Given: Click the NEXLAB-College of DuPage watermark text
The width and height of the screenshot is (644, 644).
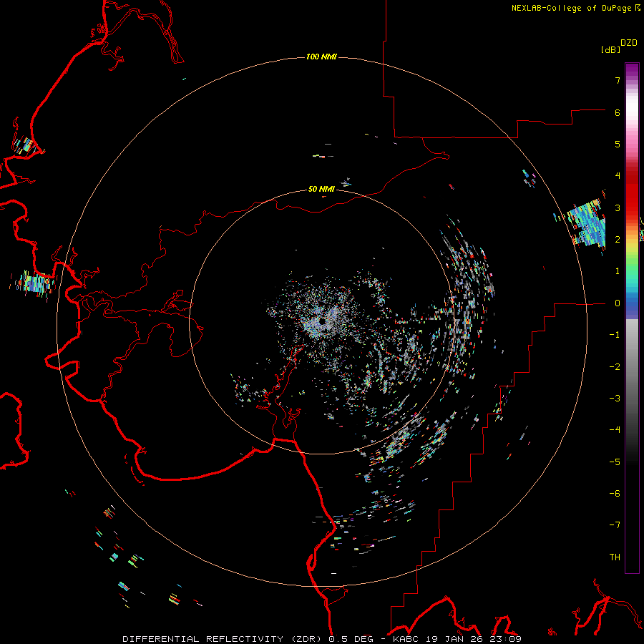Looking at the screenshot, I should [x=571, y=8].
